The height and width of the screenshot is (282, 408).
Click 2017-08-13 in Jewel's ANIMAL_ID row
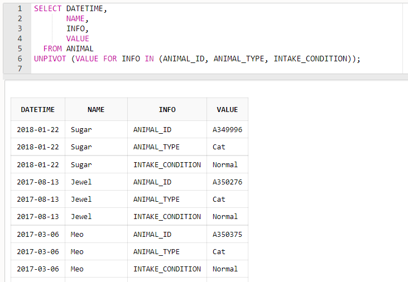(x=38, y=182)
